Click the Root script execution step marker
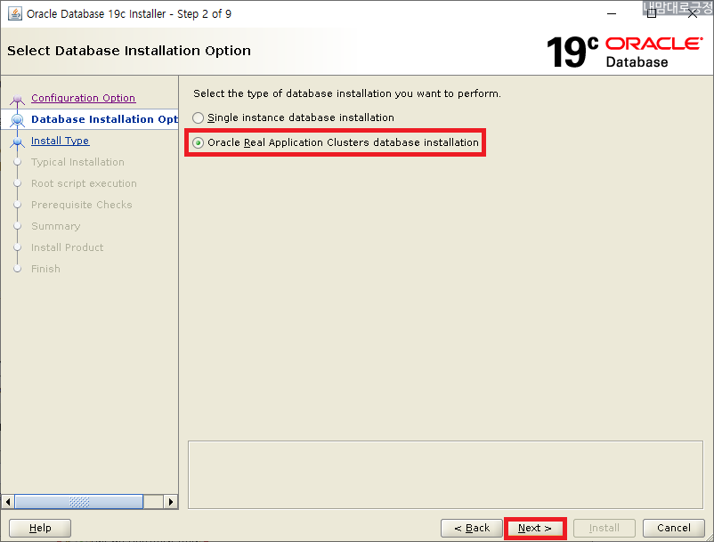The width and height of the screenshot is (714, 542). pyautogui.click(x=17, y=183)
